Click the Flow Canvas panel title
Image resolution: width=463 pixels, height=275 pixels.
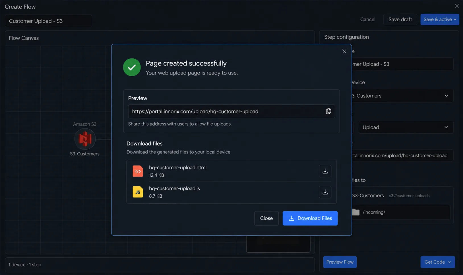[24, 38]
